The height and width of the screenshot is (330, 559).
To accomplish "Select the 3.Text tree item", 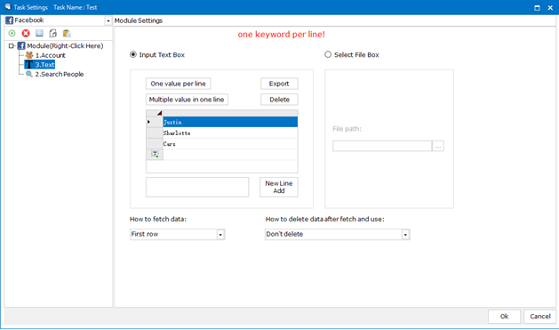I will pyautogui.click(x=44, y=65).
